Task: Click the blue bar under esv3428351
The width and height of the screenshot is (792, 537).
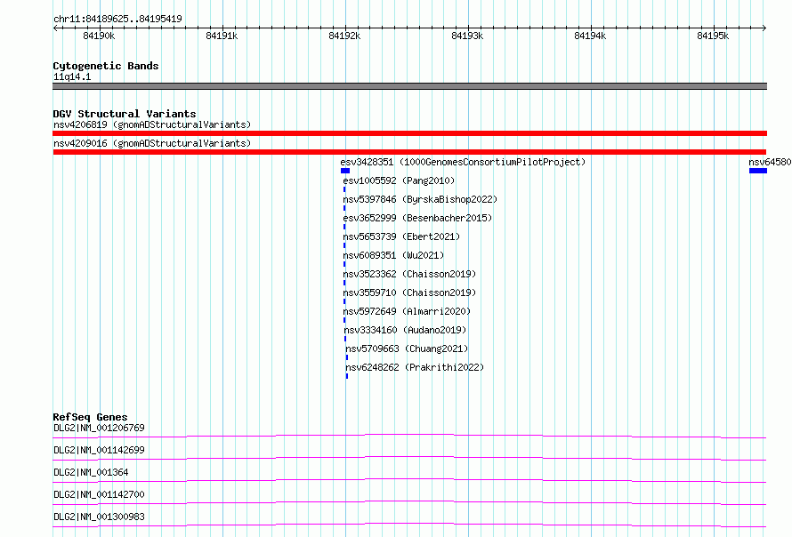Action: coord(345,171)
